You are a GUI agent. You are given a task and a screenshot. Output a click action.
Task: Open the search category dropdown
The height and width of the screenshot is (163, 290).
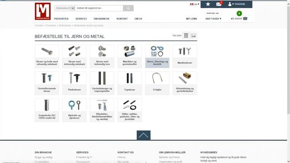point(64,8)
